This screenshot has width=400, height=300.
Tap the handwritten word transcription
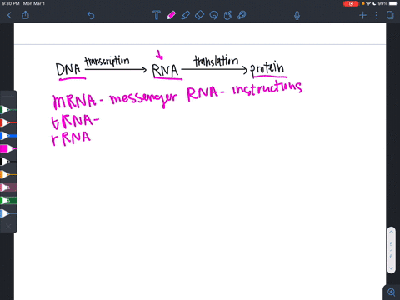pyautogui.click(x=107, y=62)
